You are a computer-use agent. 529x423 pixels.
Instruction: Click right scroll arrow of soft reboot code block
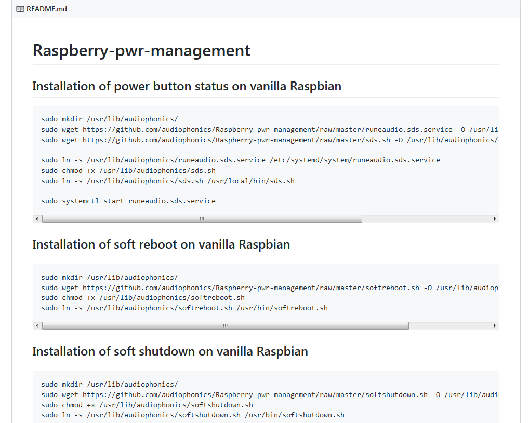495,325
